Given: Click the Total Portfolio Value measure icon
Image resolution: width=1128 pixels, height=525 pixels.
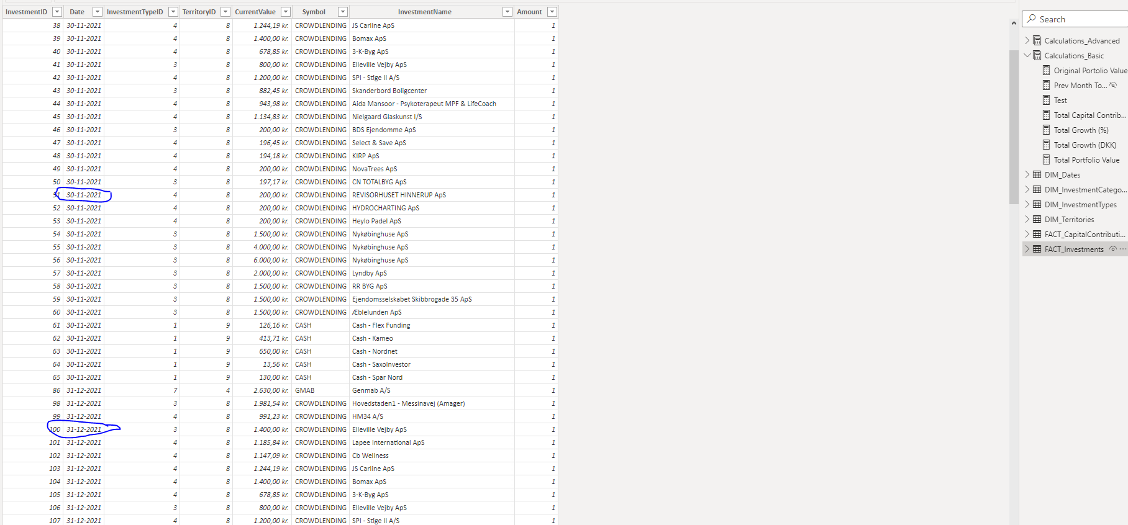Looking at the screenshot, I should [x=1047, y=159].
